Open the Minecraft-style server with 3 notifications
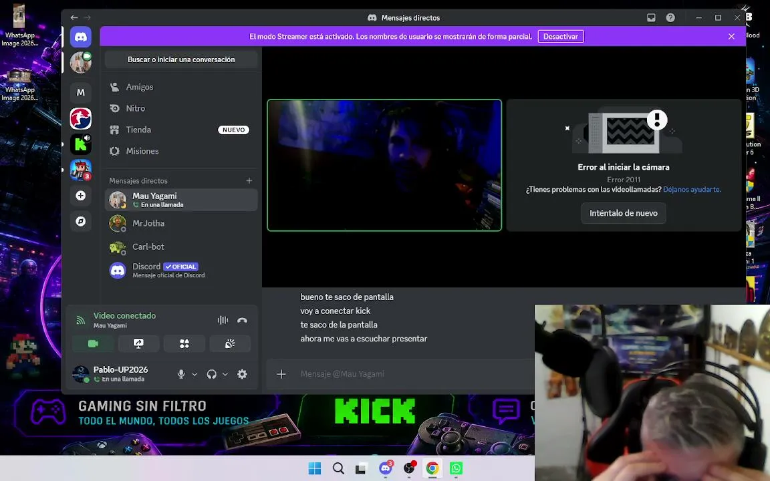 coord(80,170)
